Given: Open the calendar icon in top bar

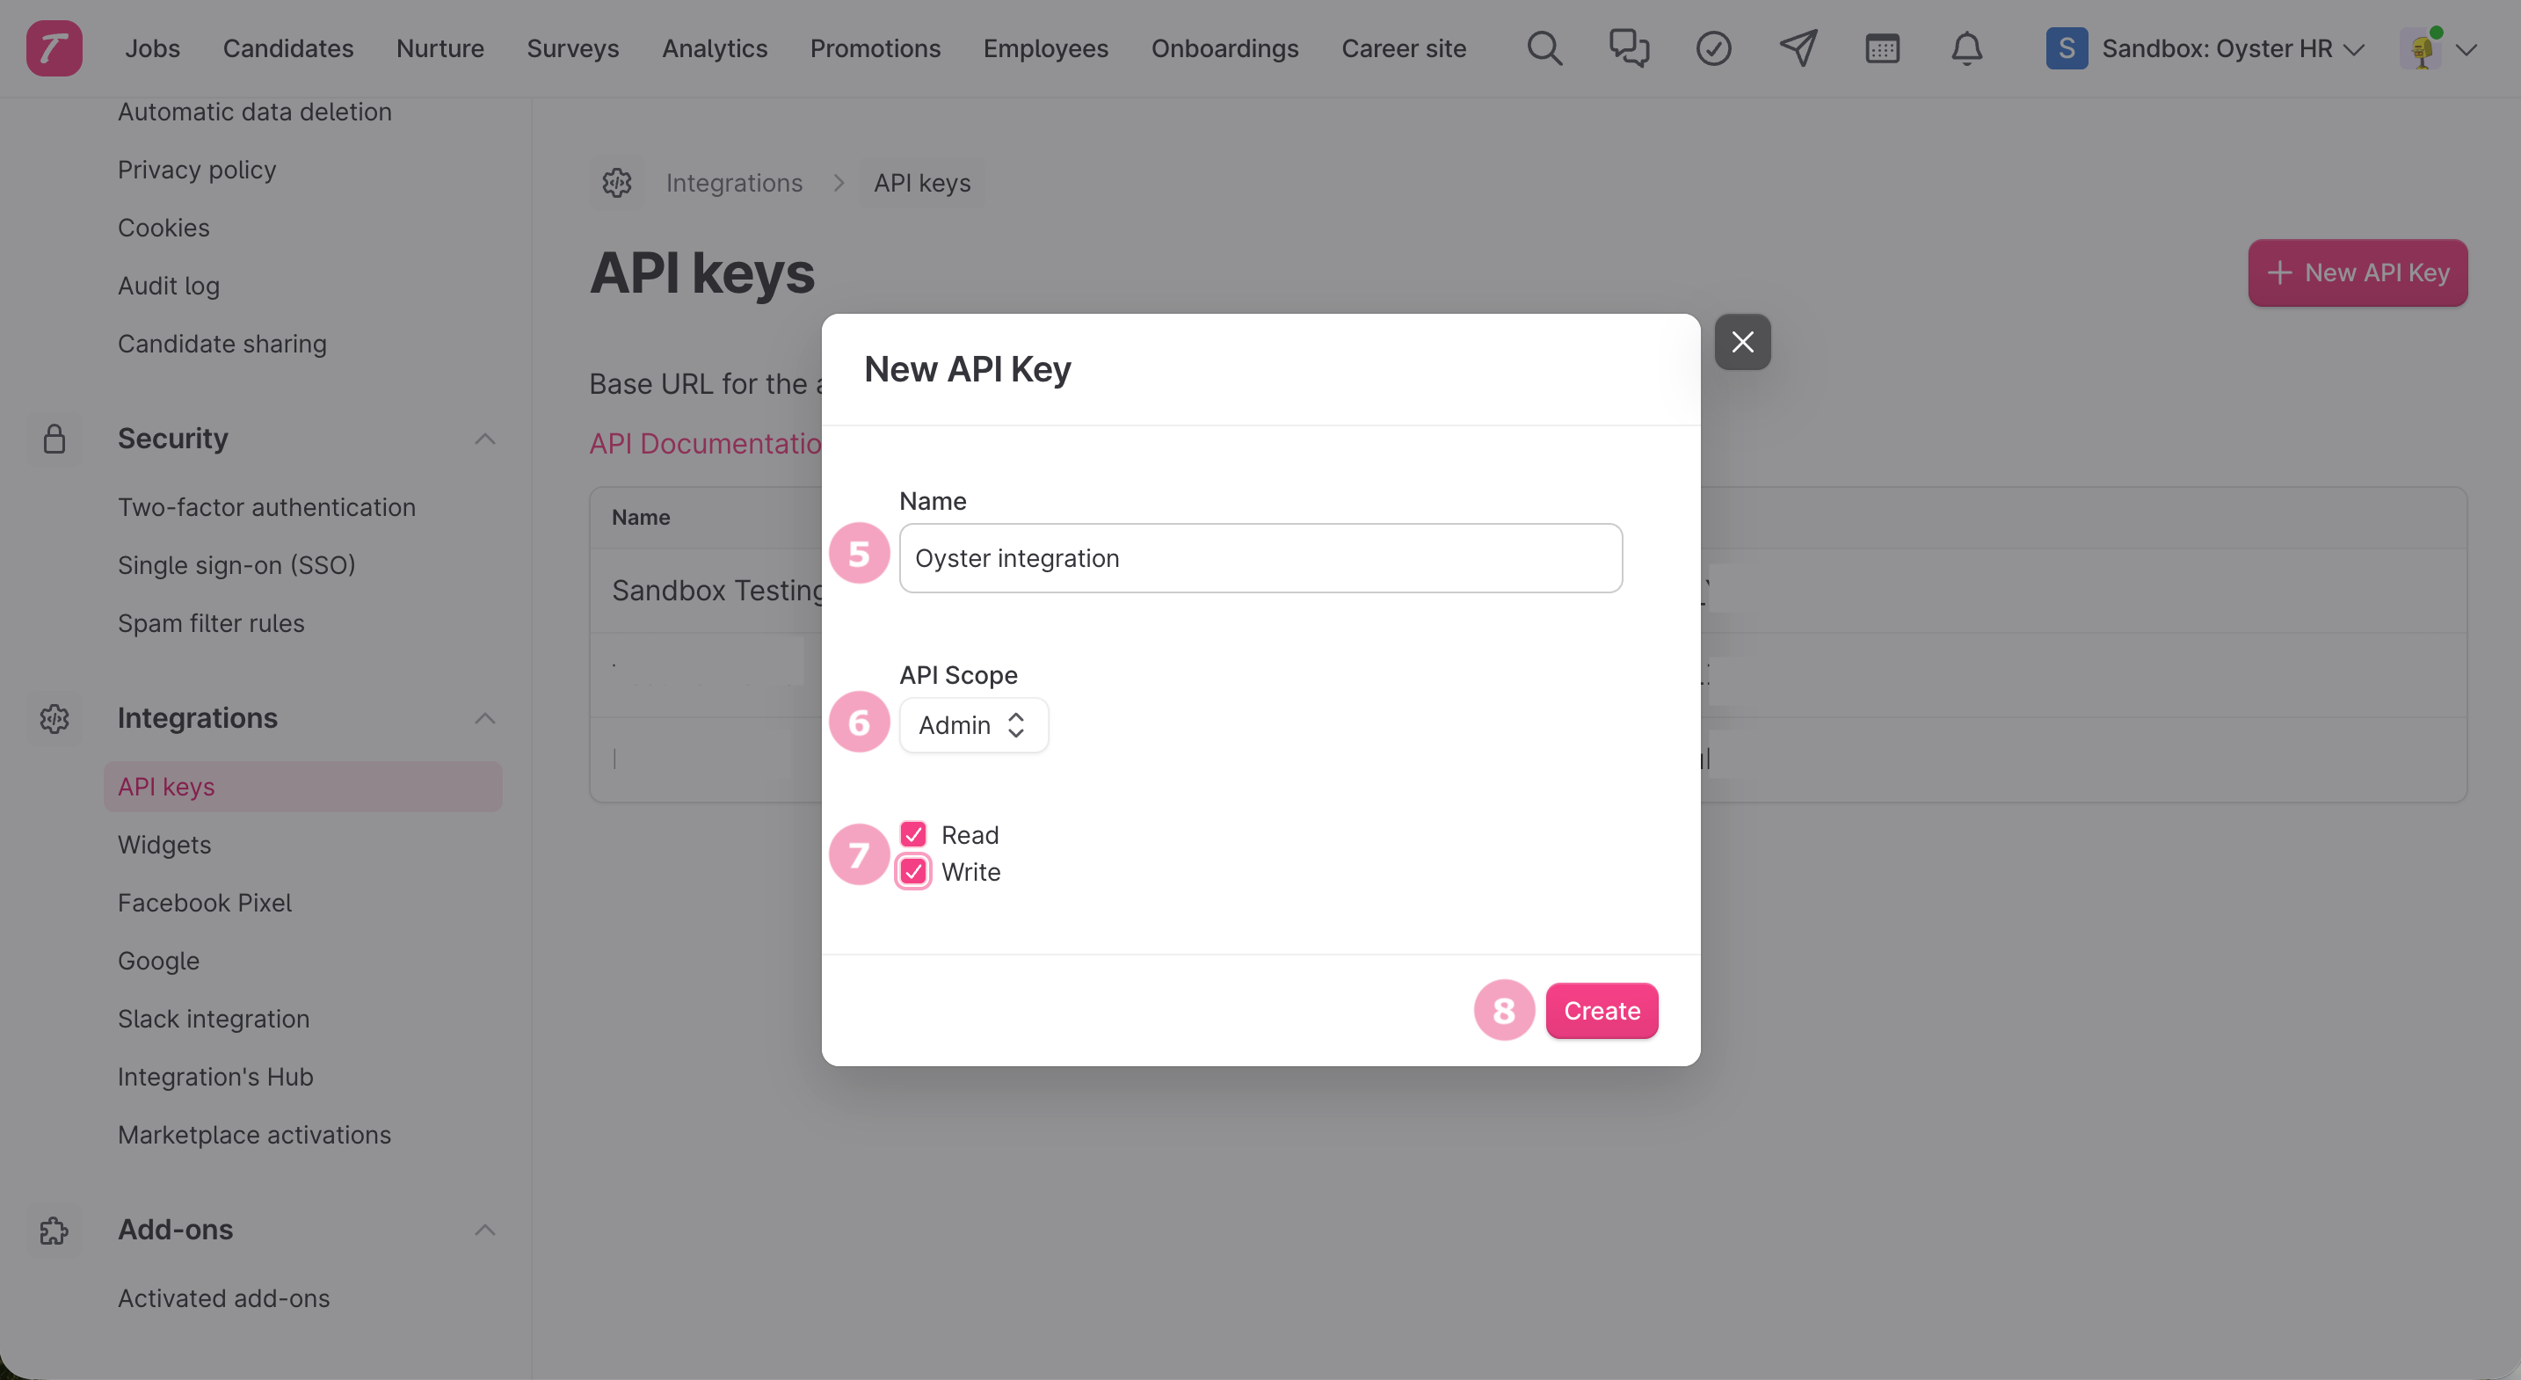Looking at the screenshot, I should 1882,48.
